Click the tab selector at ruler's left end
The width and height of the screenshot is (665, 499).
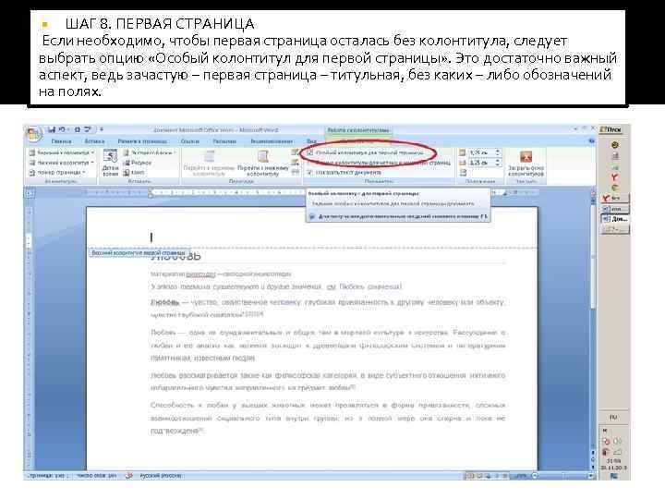(29, 193)
